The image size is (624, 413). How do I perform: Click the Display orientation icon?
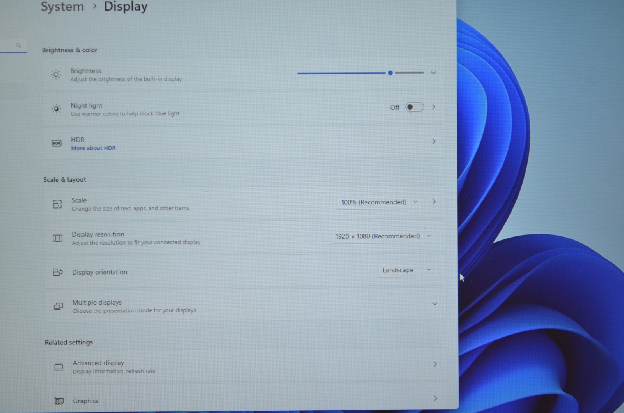click(x=58, y=272)
